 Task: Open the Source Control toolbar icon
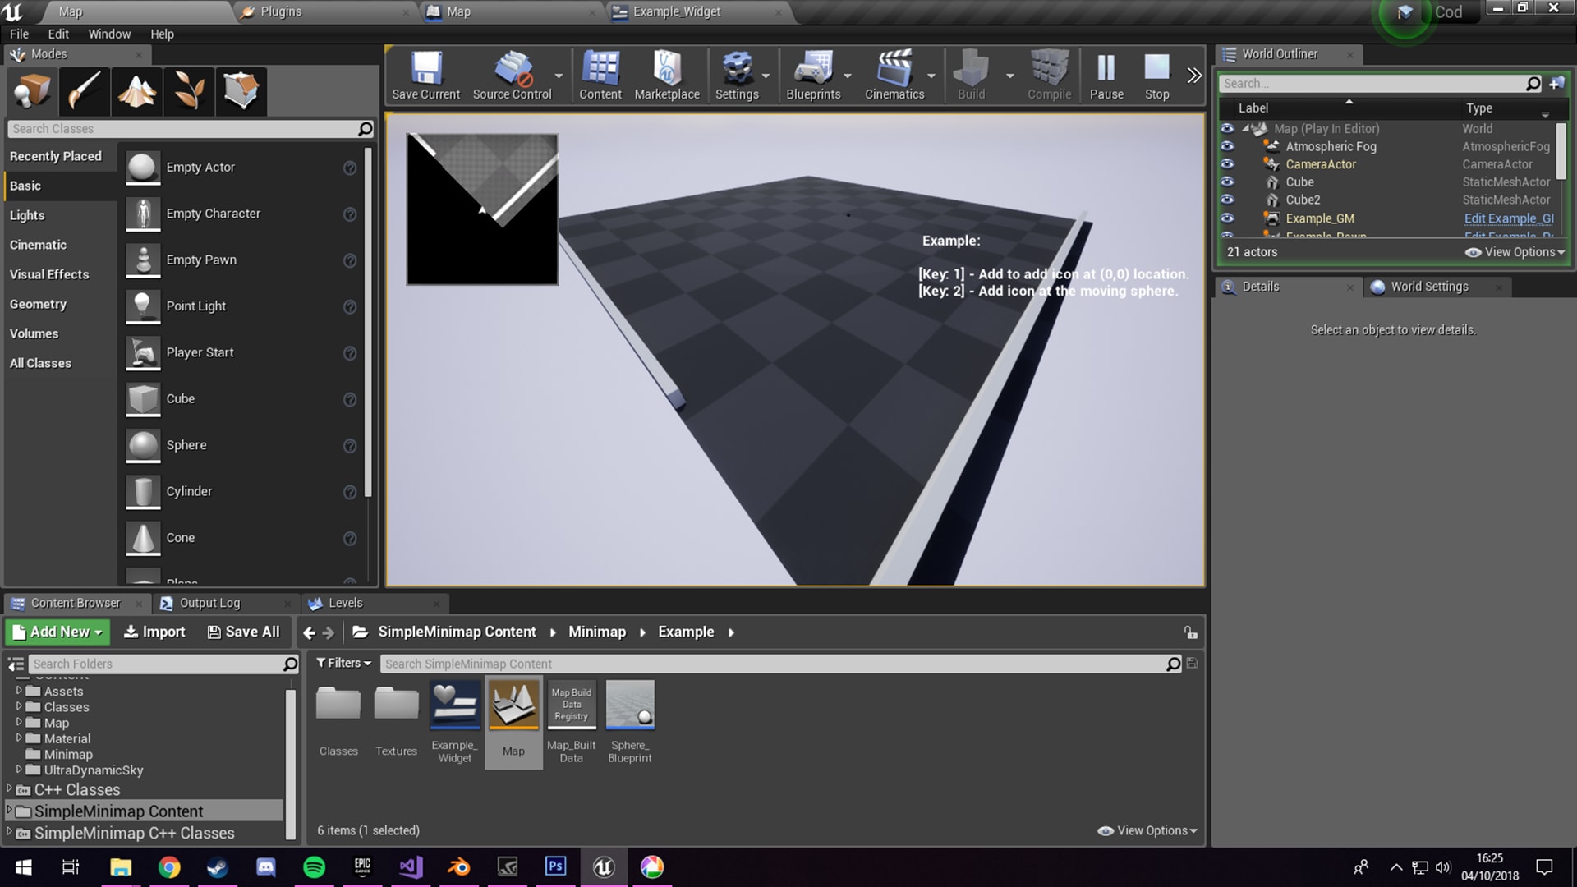512,76
